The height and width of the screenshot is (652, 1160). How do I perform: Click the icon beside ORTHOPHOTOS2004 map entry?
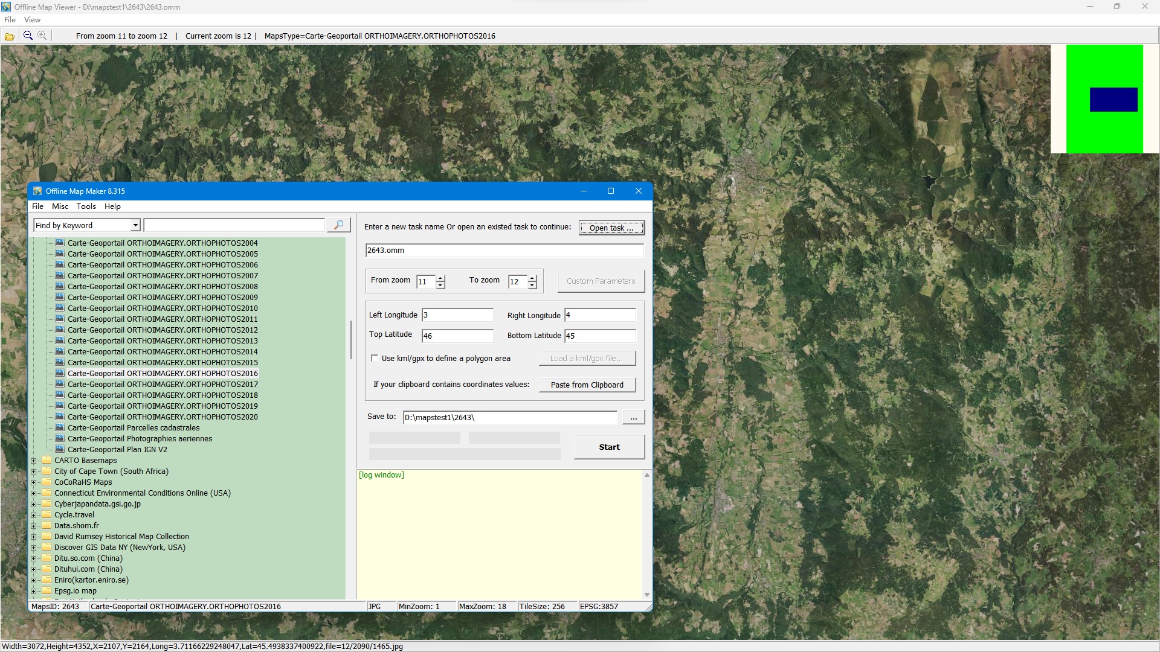point(60,243)
